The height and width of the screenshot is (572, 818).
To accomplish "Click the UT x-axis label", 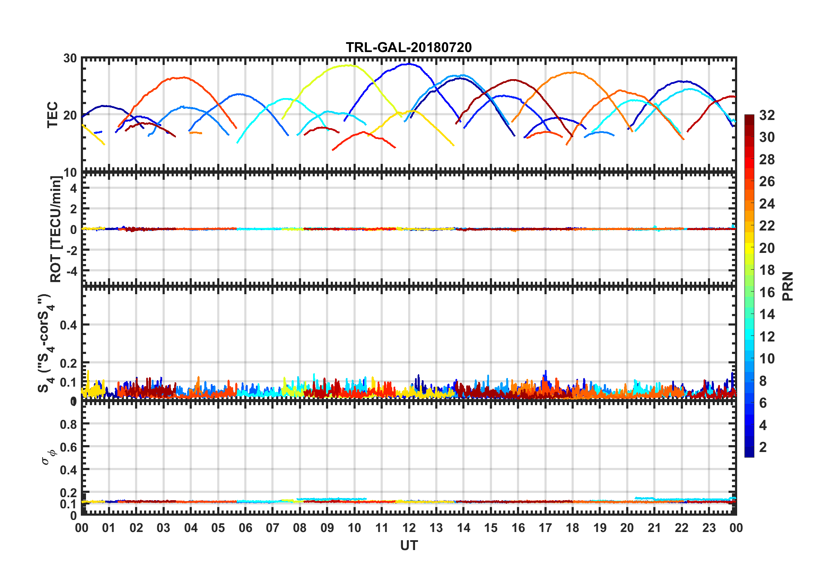I will (x=409, y=546).
